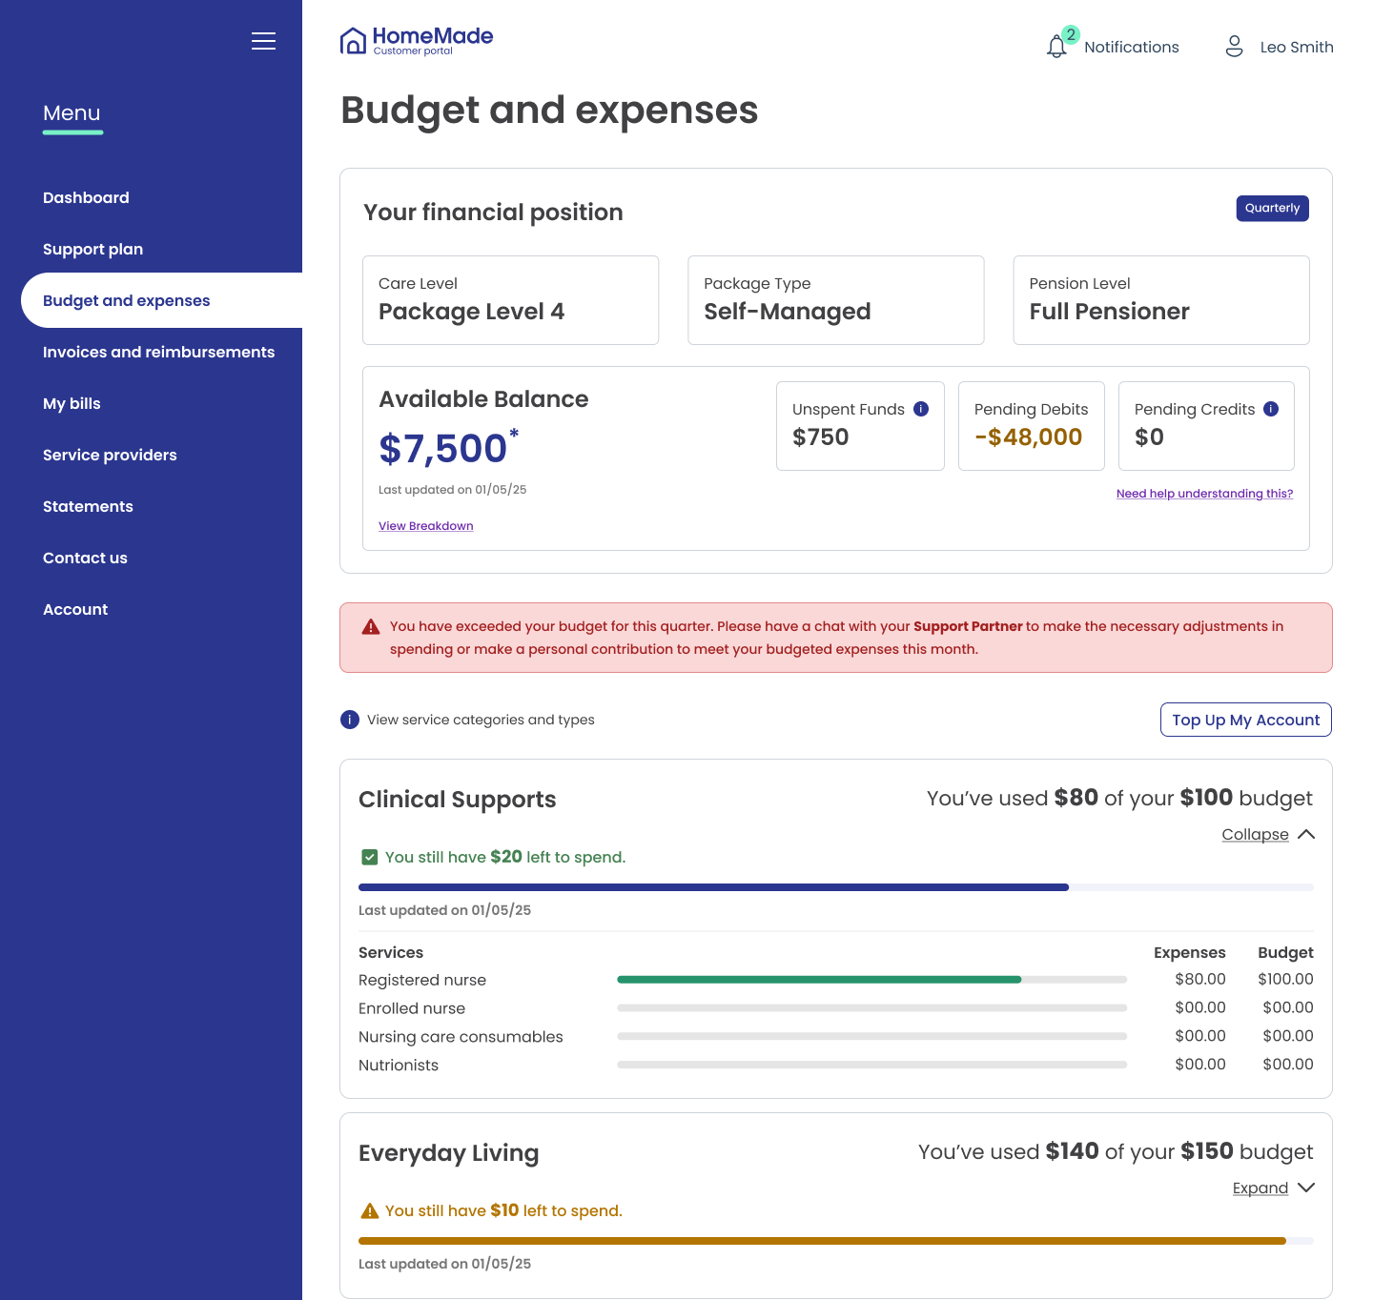Click Need help understanding this link

pyautogui.click(x=1204, y=494)
